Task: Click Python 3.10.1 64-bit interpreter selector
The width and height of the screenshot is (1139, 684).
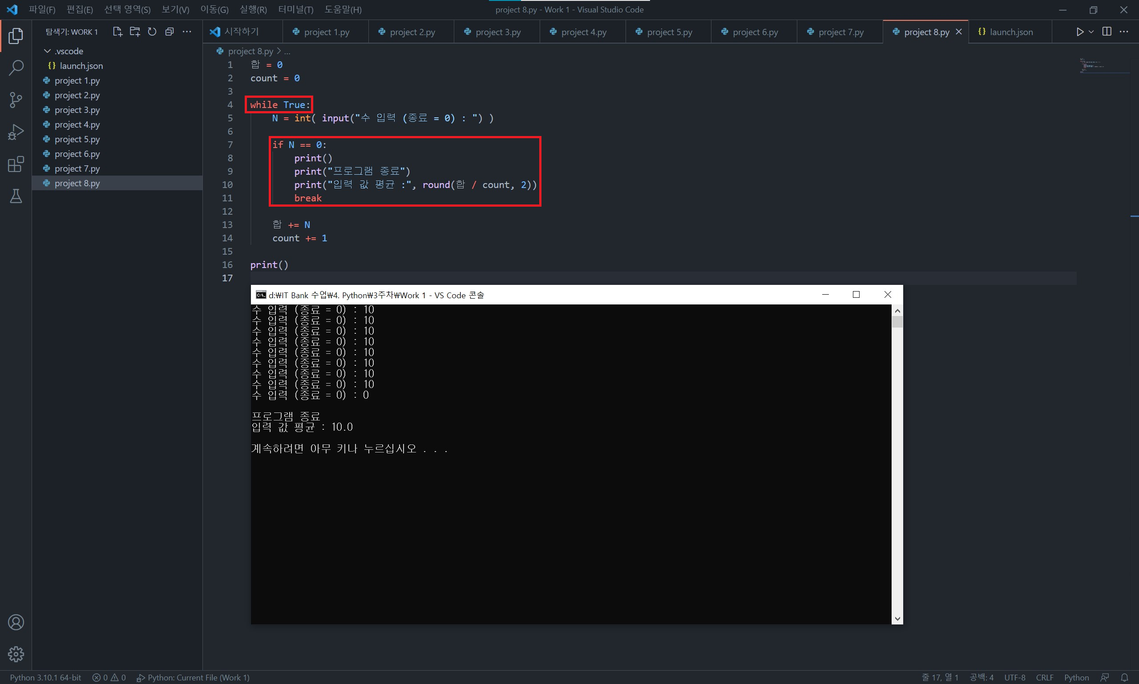Action: 45,677
